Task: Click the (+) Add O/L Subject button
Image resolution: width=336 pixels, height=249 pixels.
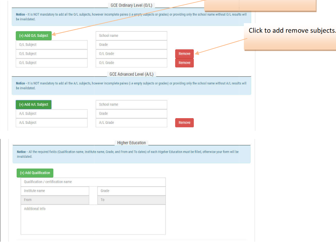Action: coord(34,36)
